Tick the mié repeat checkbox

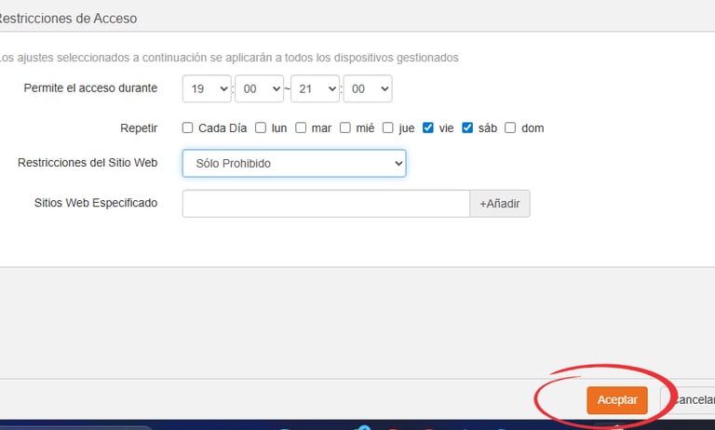coord(345,128)
